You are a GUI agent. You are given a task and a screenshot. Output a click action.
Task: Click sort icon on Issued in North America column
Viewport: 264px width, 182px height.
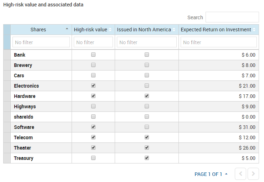[174, 30]
